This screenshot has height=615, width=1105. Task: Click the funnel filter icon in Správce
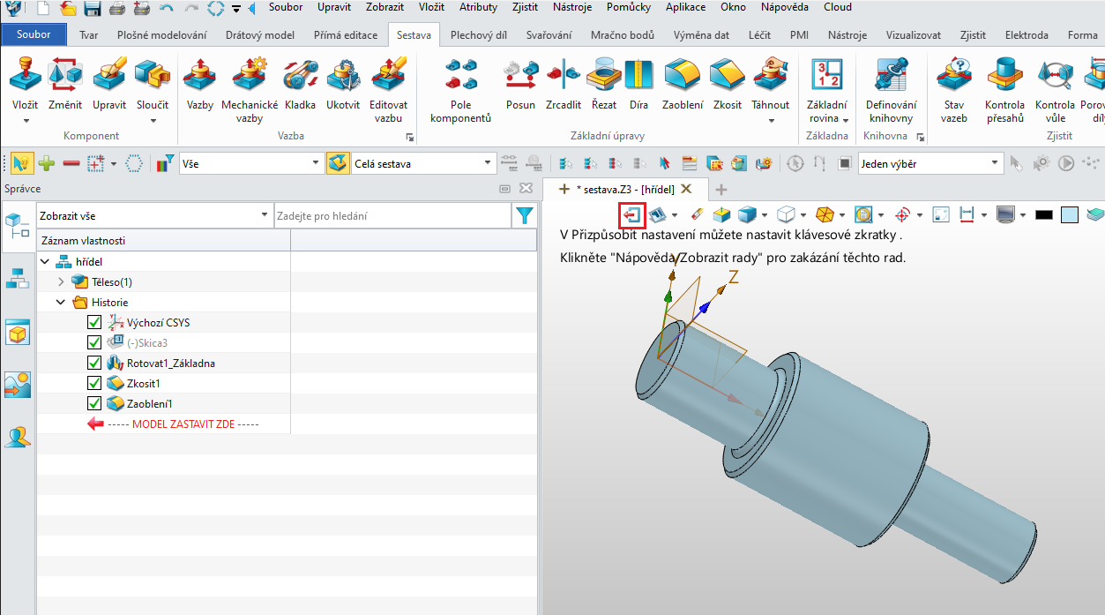click(x=525, y=215)
